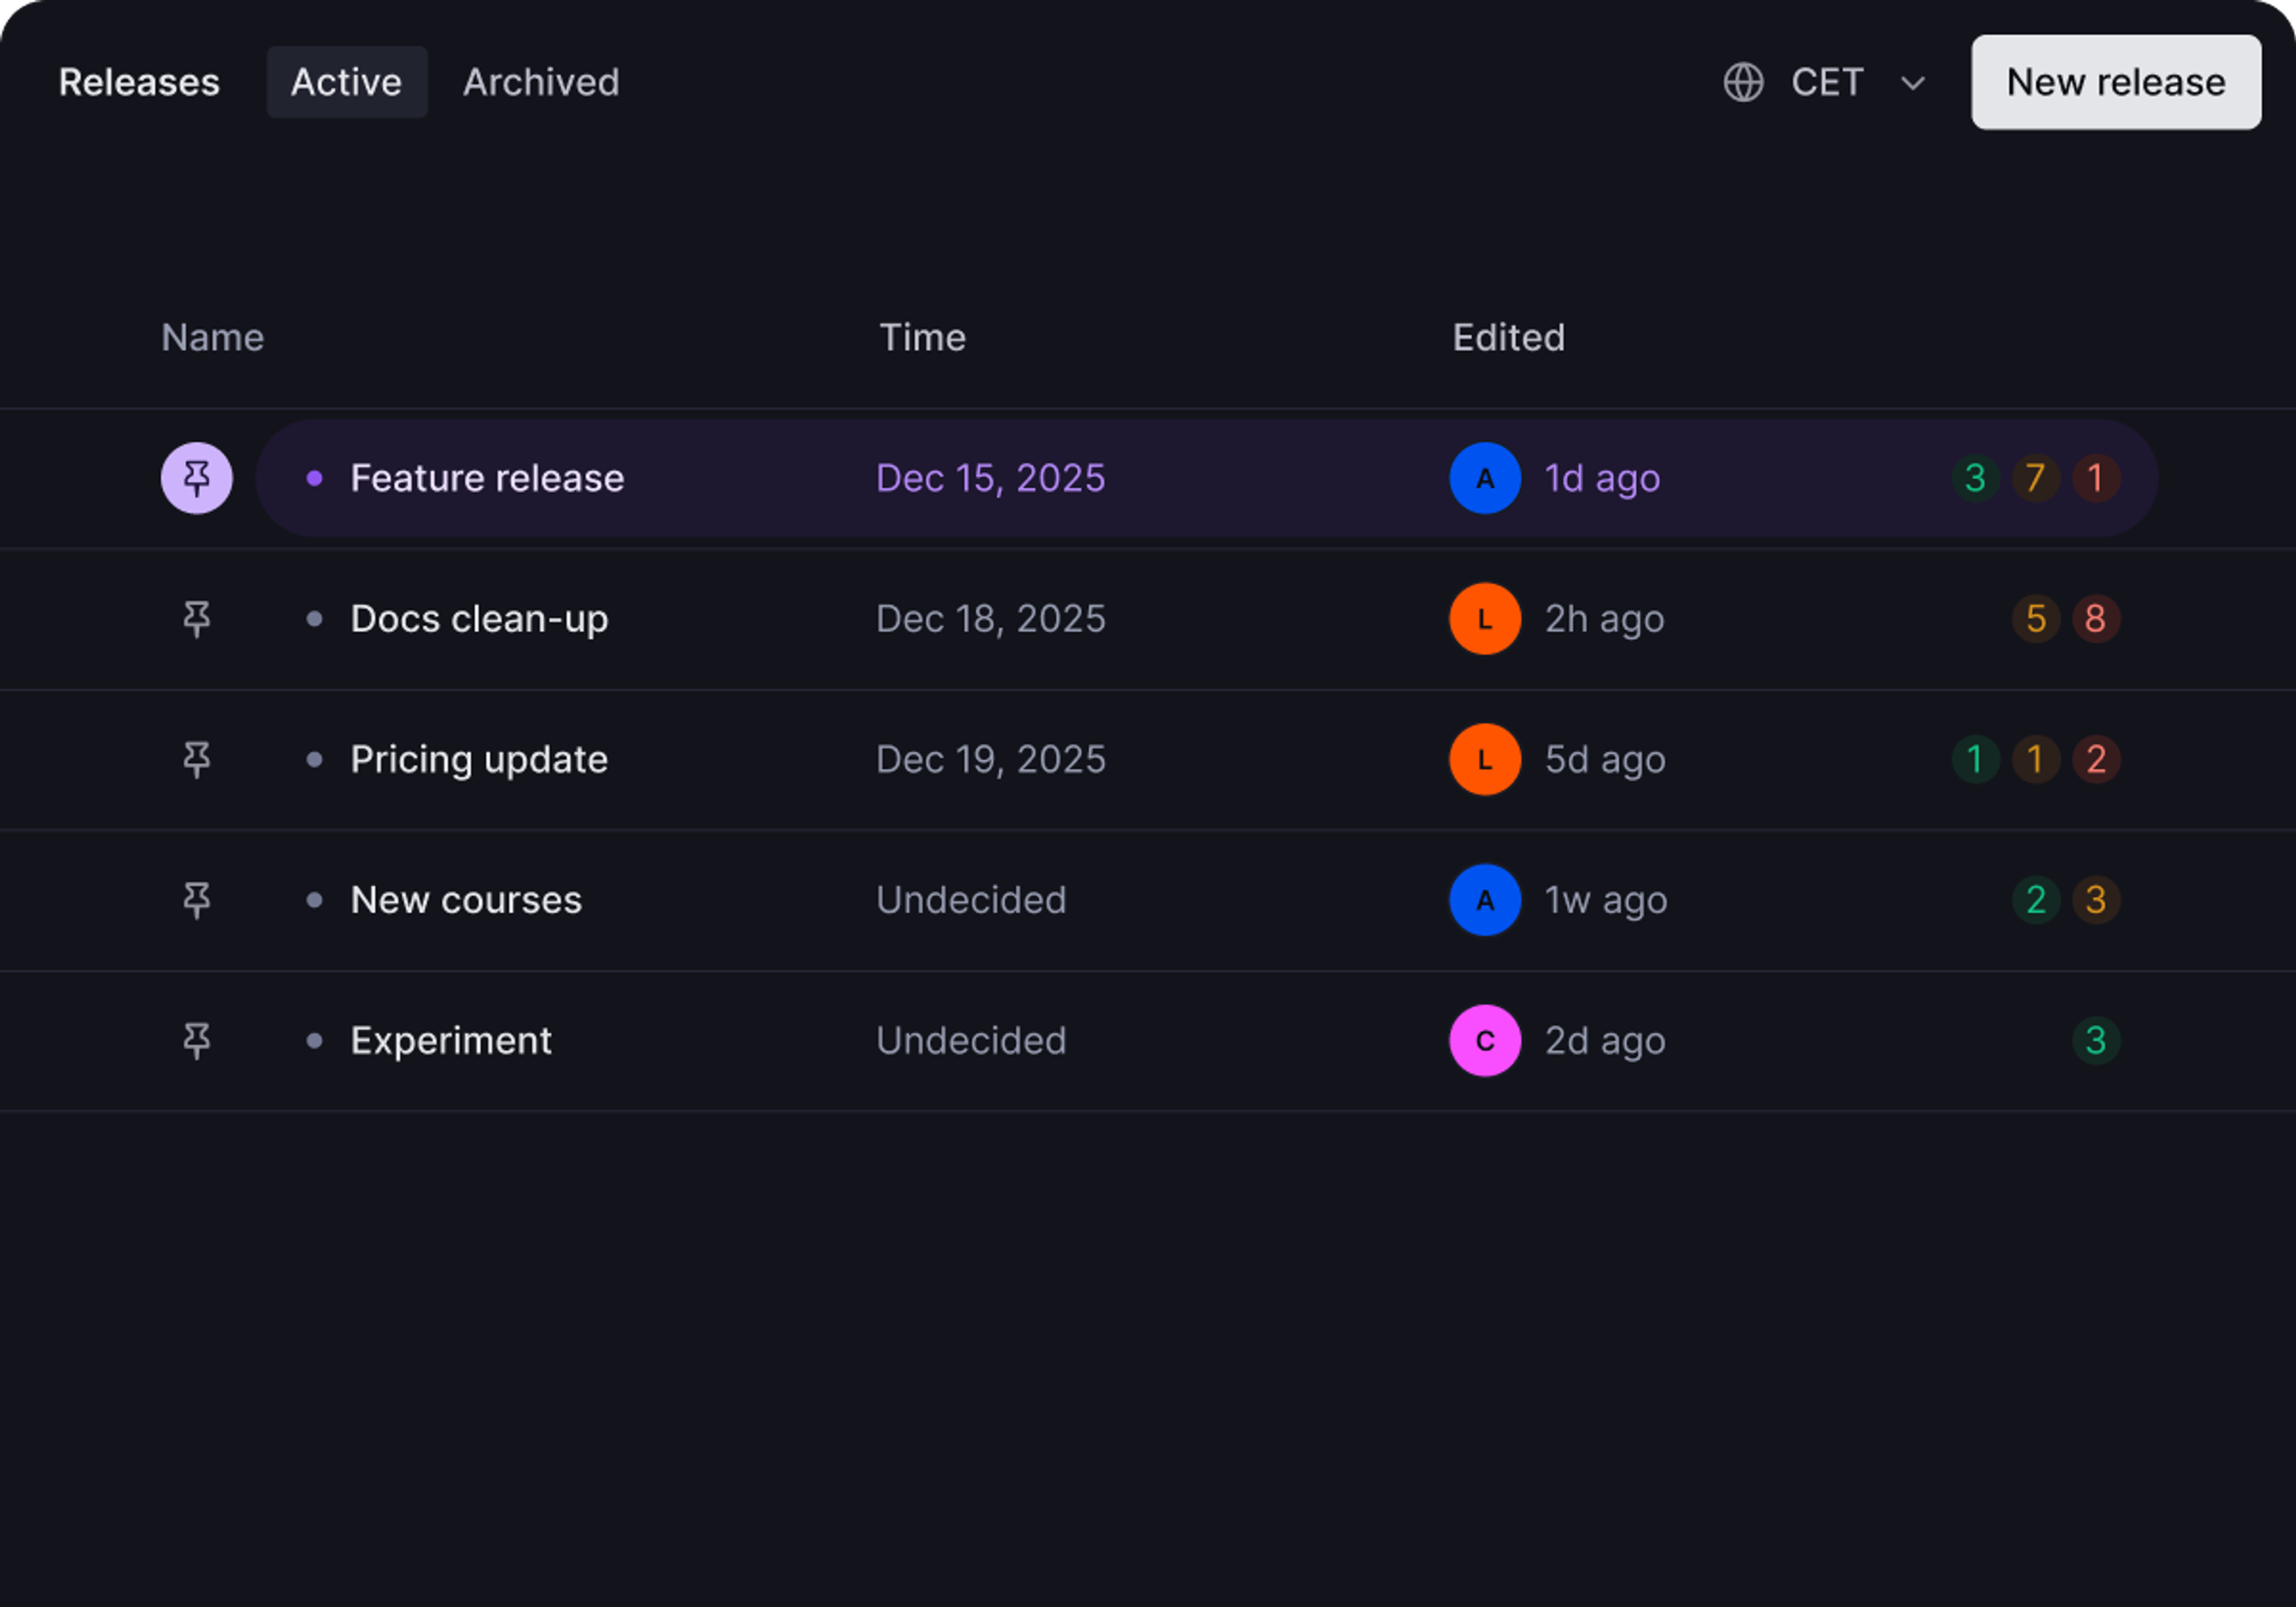Click the New release button
2296x1607 pixels.
[2116, 82]
